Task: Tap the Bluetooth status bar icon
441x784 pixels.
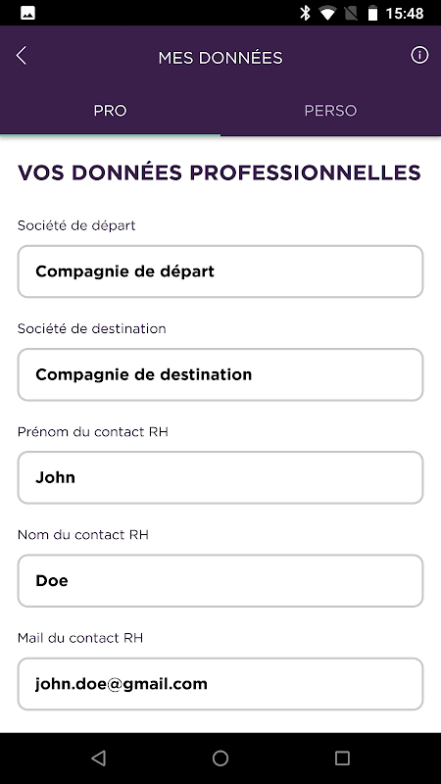Action: coord(305,13)
